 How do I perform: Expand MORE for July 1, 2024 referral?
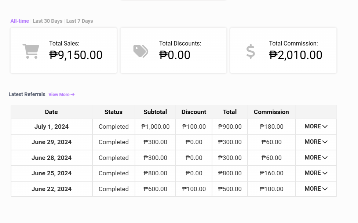point(316,127)
